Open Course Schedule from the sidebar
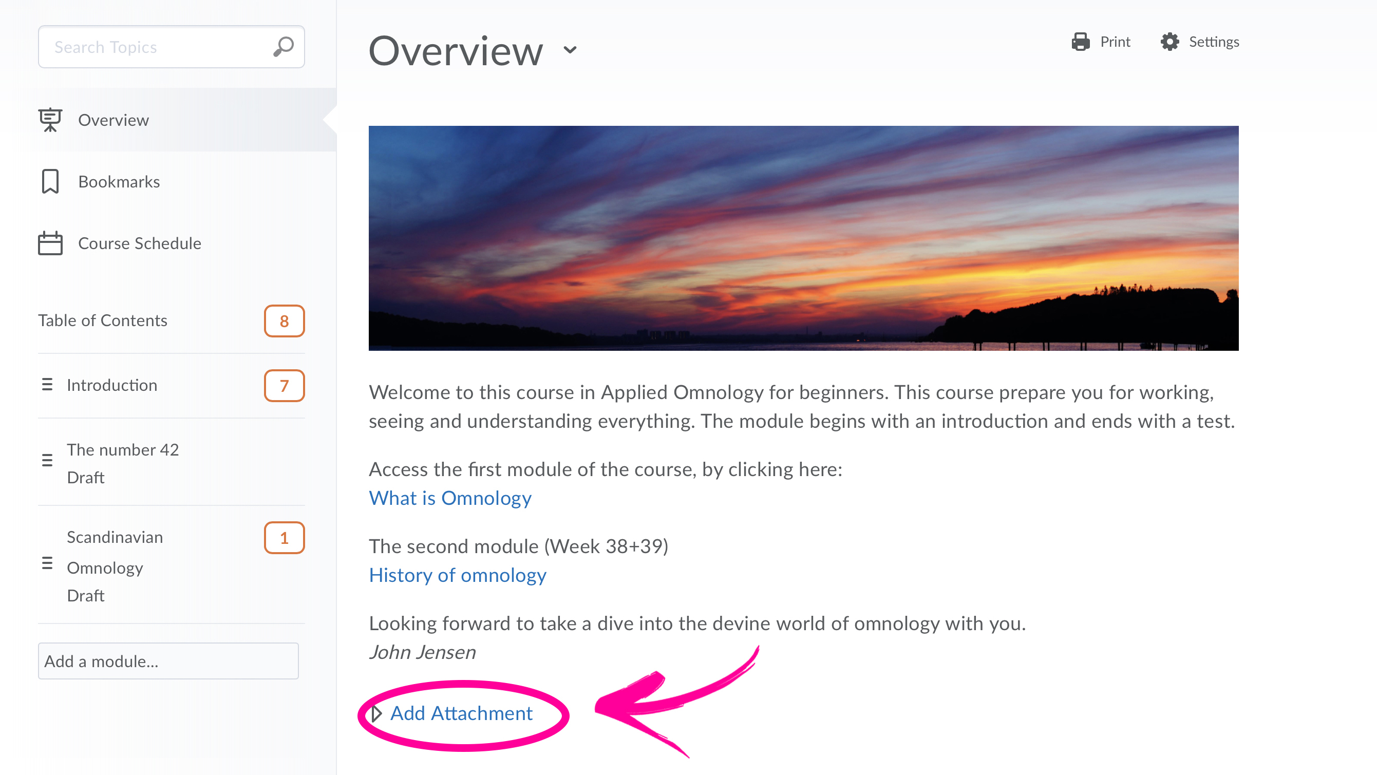Screen dimensions: 1377x775 click(140, 244)
